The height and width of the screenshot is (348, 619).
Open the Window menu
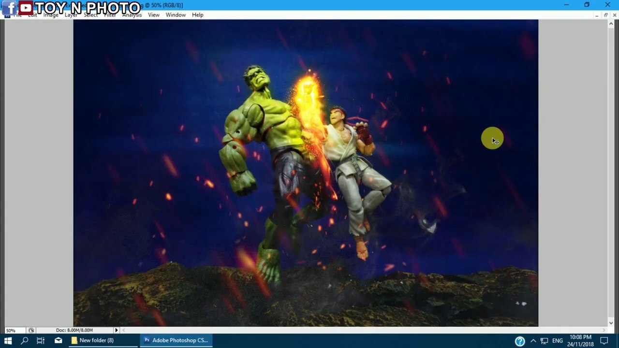pos(176,15)
